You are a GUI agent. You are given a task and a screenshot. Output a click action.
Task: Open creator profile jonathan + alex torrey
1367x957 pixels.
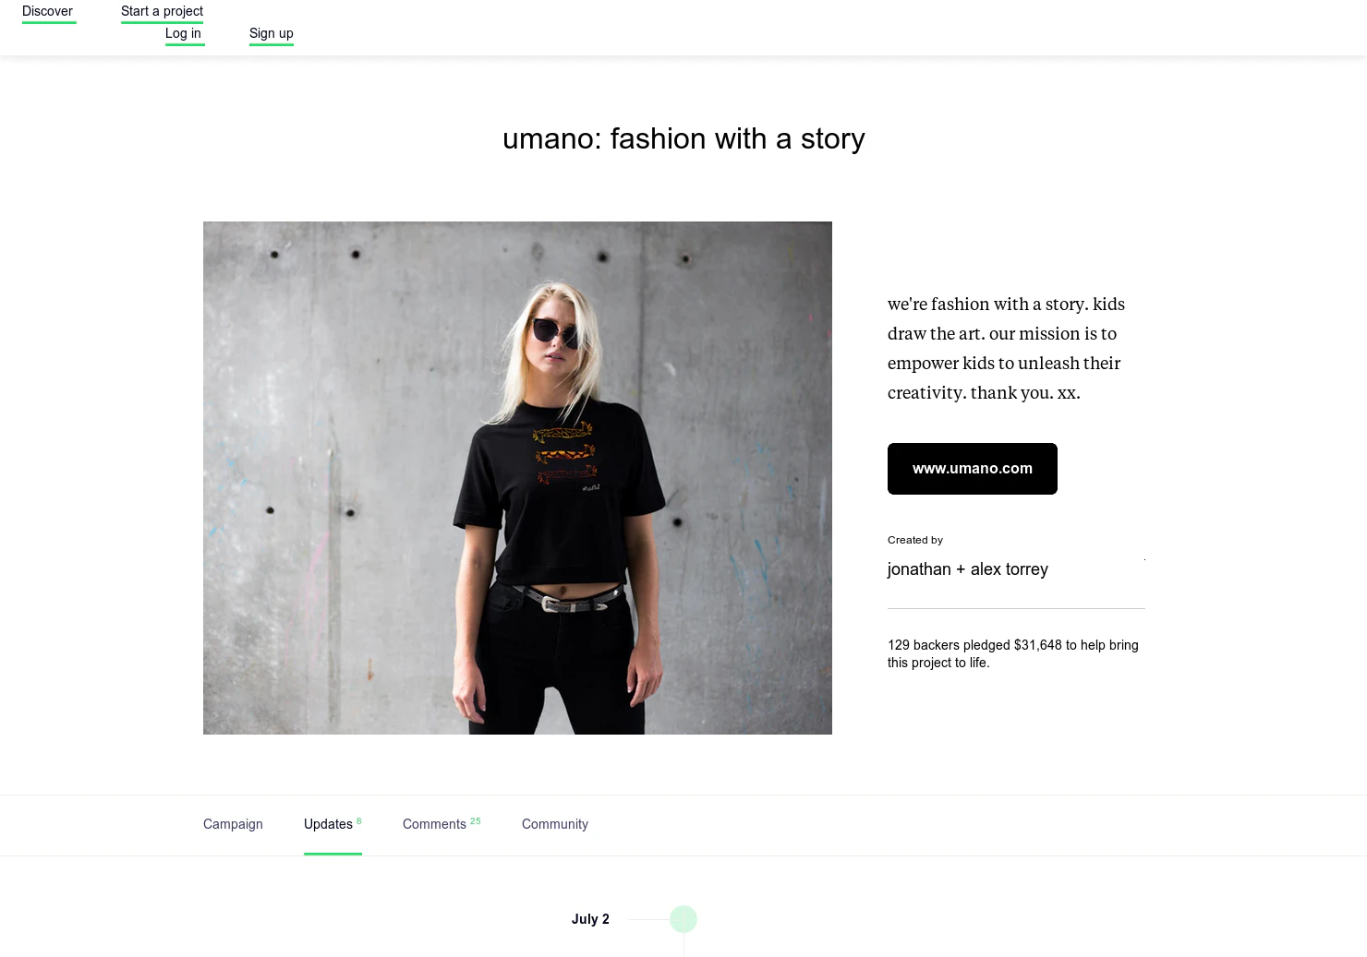pyautogui.click(x=968, y=569)
